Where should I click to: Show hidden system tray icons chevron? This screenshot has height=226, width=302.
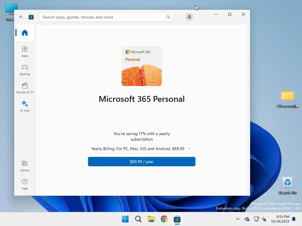pyautogui.click(x=238, y=219)
